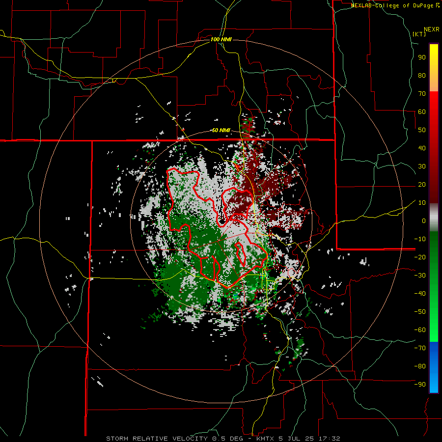Click the "50 NMI" range ring label

click(x=221, y=130)
